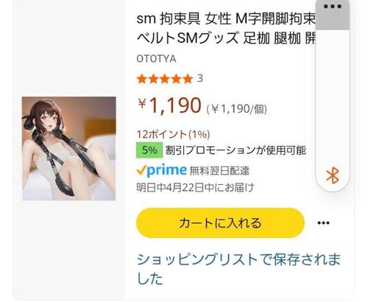The height and width of the screenshot is (302, 368).
Task: Open more options beside the cart button
Action: (323, 223)
